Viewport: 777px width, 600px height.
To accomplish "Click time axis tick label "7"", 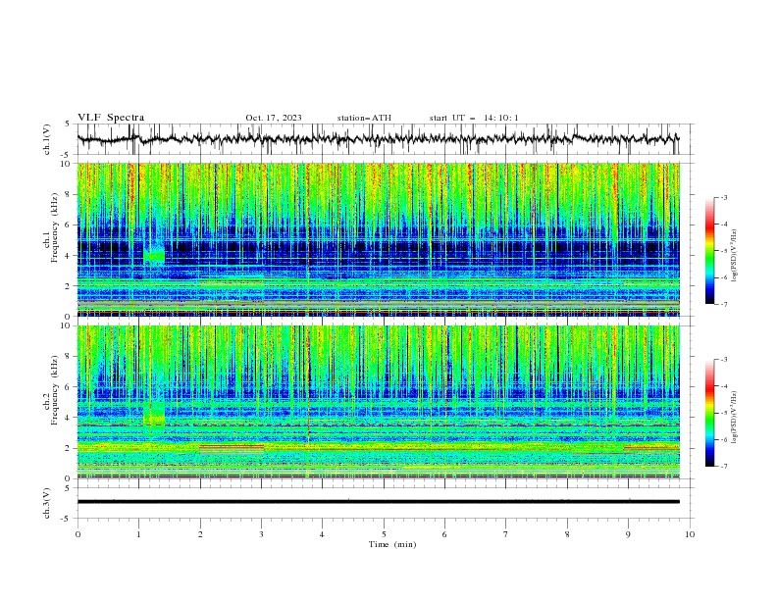I will pos(506,534).
